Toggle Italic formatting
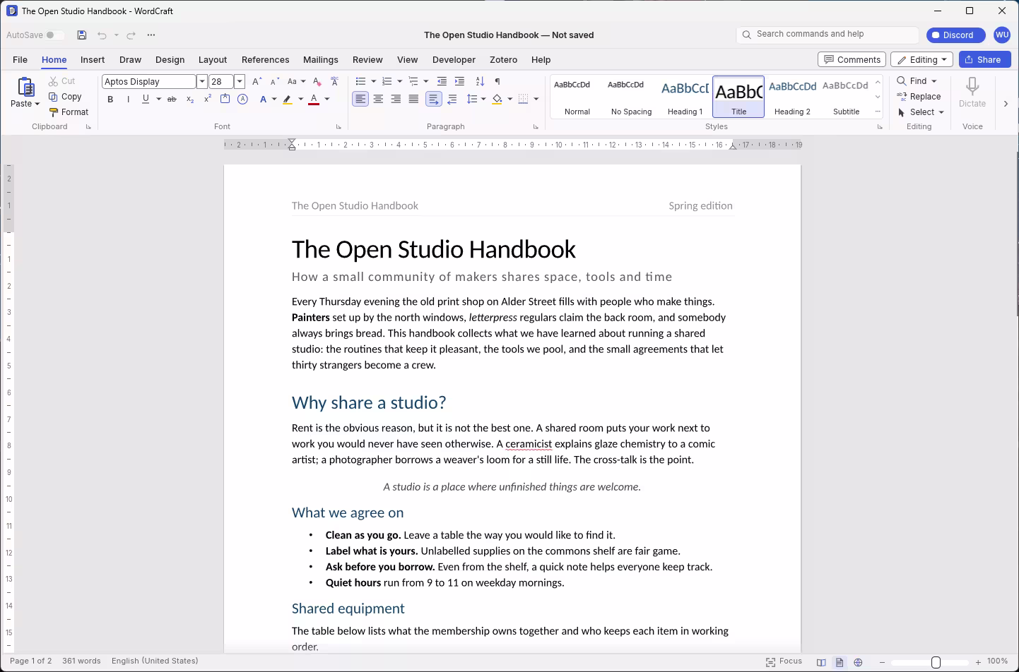Screen dimensions: 1019x672 pyautogui.click(x=128, y=100)
